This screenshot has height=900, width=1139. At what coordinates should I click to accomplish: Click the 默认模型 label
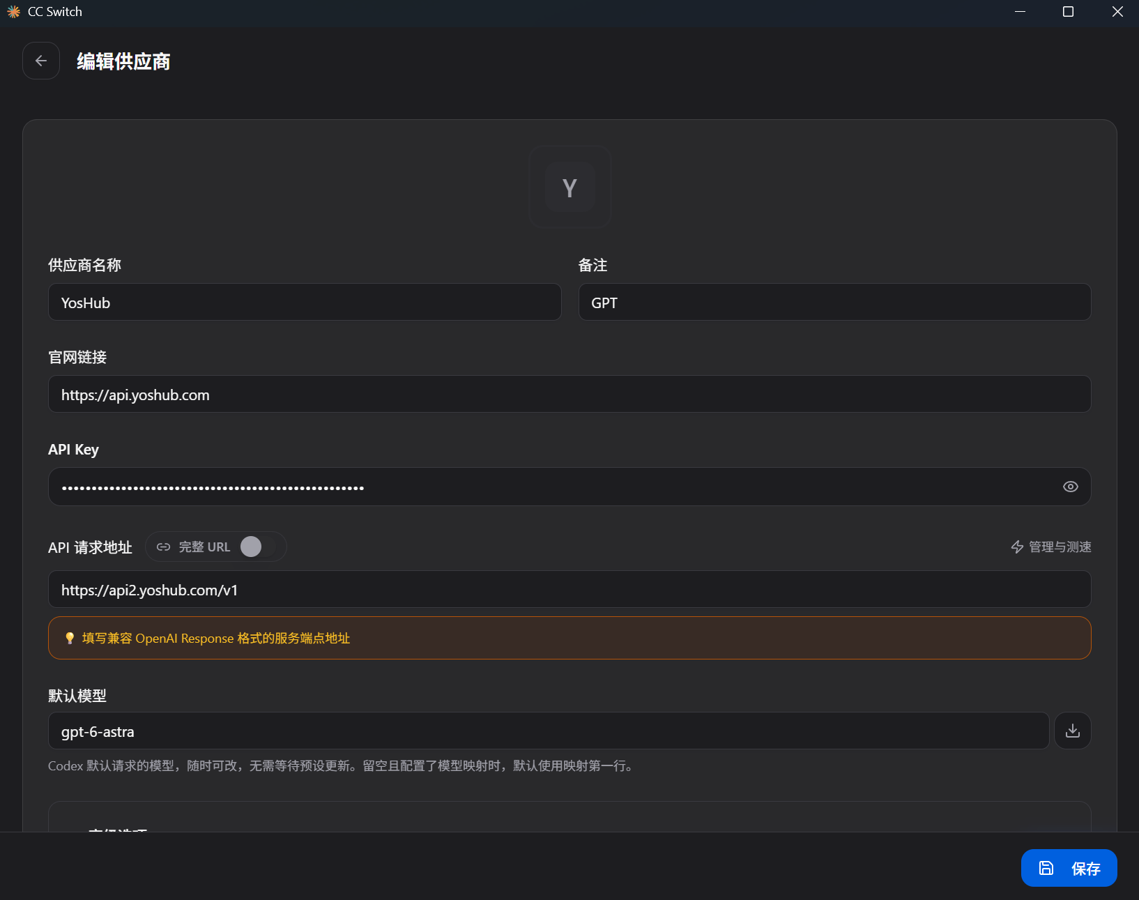[x=77, y=696]
